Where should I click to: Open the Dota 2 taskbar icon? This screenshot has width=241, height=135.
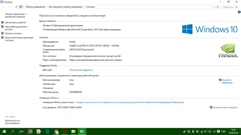coord(65,132)
